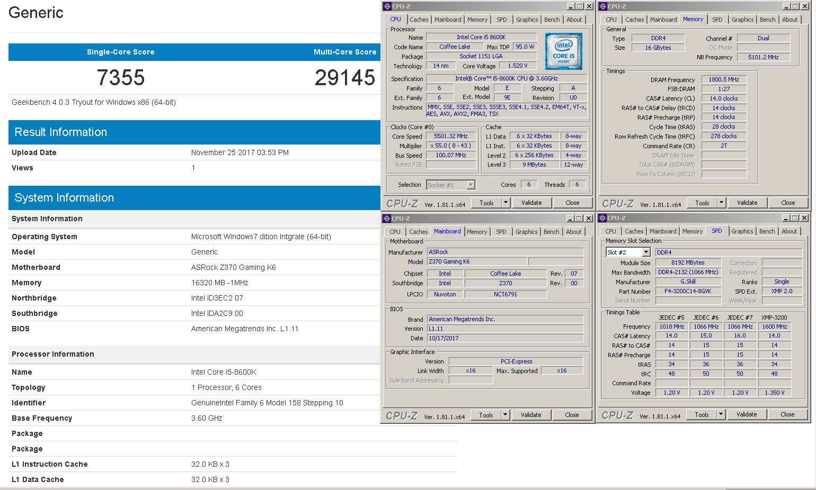Click XMP-3200 frequency 1600 MHz cell
Viewport: 816px width, 490px height.
[x=774, y=326]
